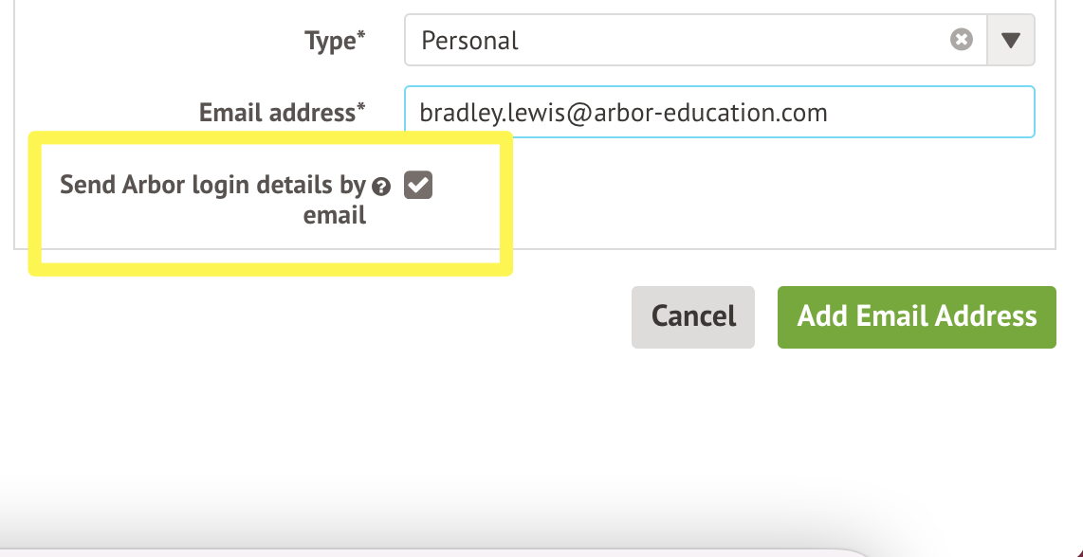Click the green Add Email Address button

pos(916,316)
